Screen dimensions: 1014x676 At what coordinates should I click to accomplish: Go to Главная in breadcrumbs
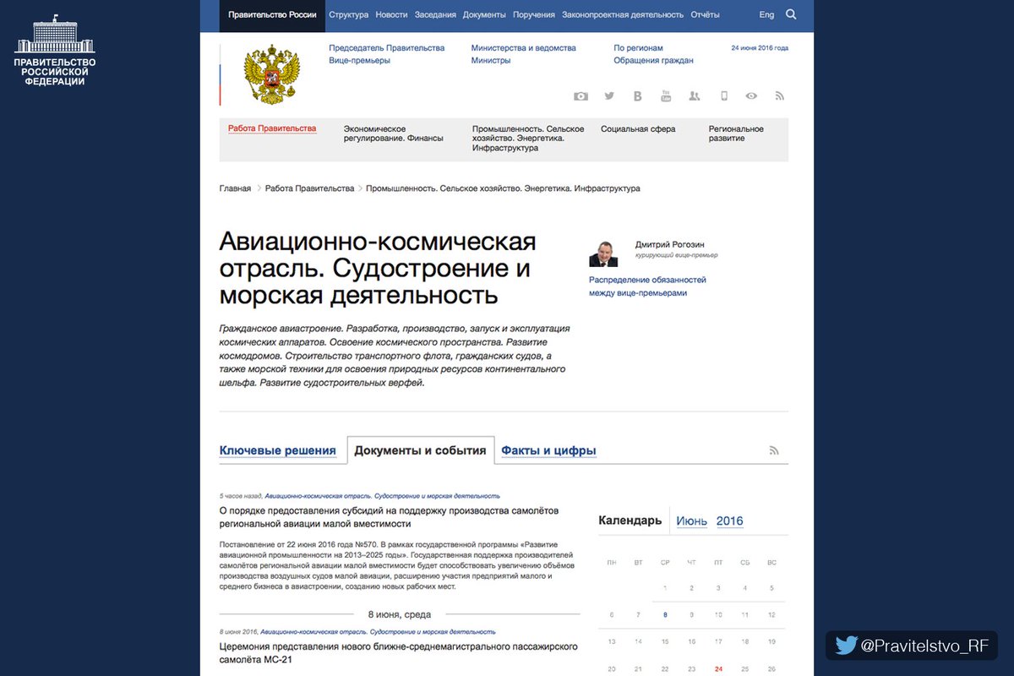tap(235, 188)
